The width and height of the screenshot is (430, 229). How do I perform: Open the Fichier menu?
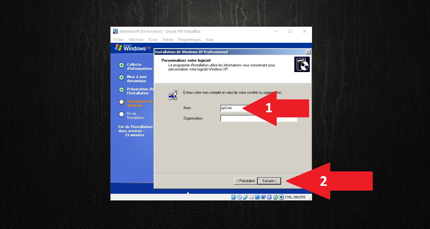click(118, 40)
